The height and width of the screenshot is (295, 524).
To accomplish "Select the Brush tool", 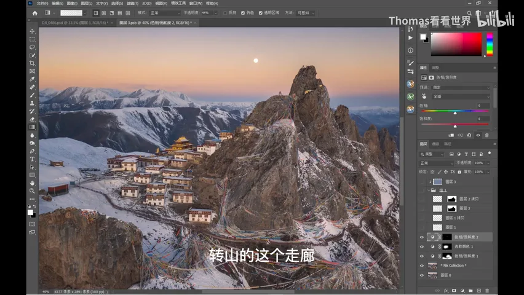I will click(32, 95).
